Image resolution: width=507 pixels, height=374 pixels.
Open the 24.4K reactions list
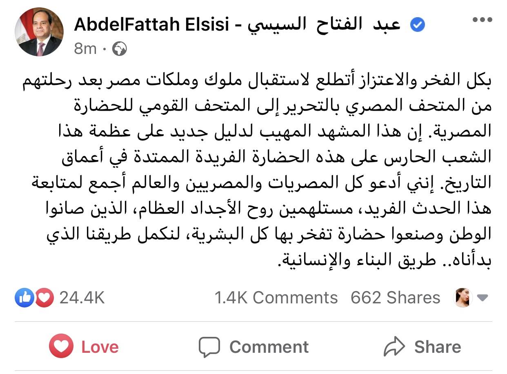[82, 298]
